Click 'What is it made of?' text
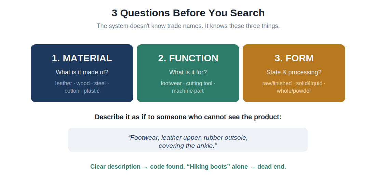 click(x=82, y=72)
